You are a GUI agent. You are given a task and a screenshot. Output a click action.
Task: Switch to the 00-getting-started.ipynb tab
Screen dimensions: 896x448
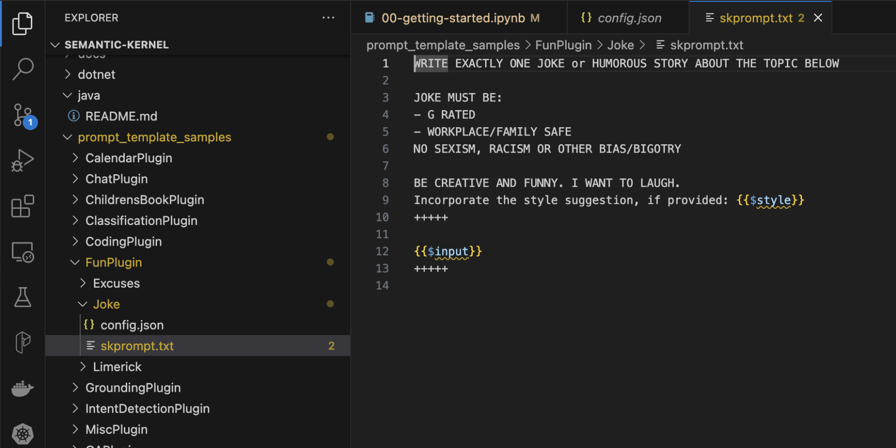pyautogui.click(x=453, y=18)
